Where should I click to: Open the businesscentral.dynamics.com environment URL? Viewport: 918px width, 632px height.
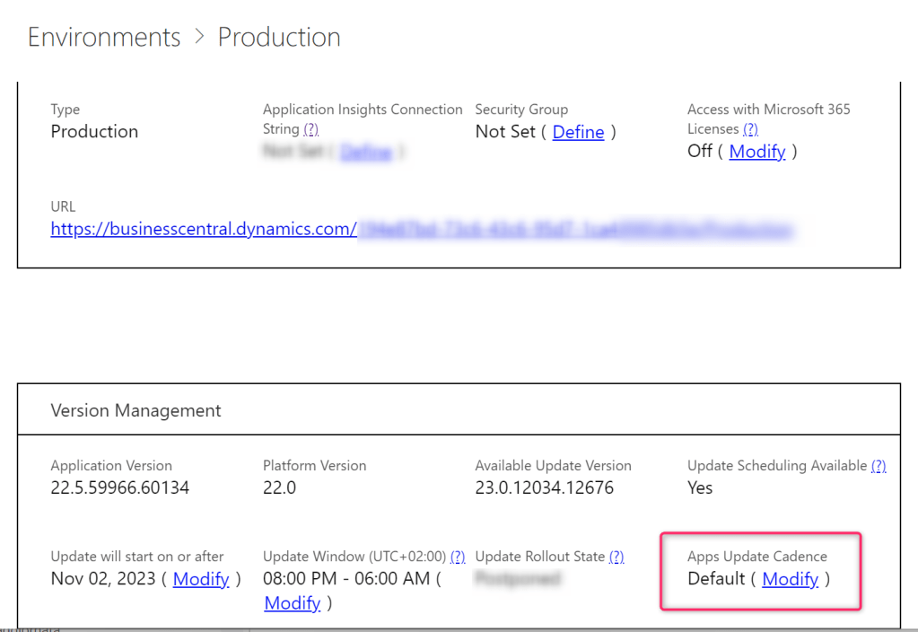(x=204, y=229)
